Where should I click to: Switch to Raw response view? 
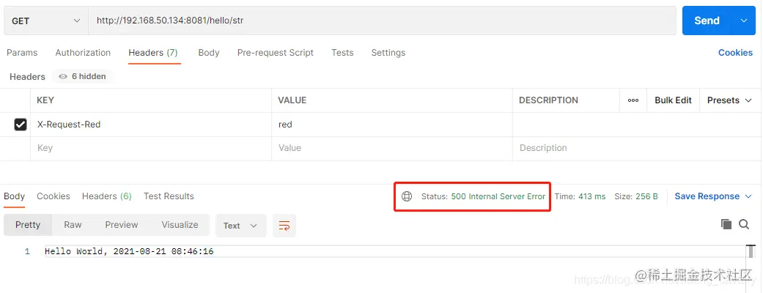pyautogui.click(x=73, y=225)
